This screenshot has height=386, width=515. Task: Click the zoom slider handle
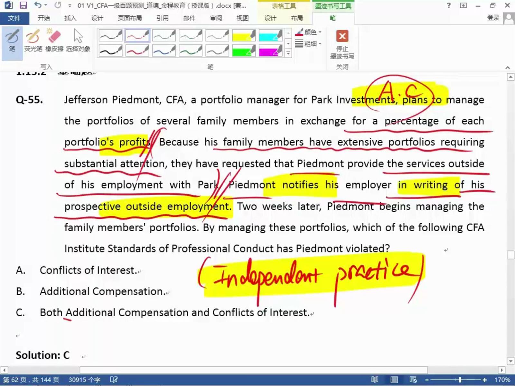pyautogui.click(x=460, y=380)
